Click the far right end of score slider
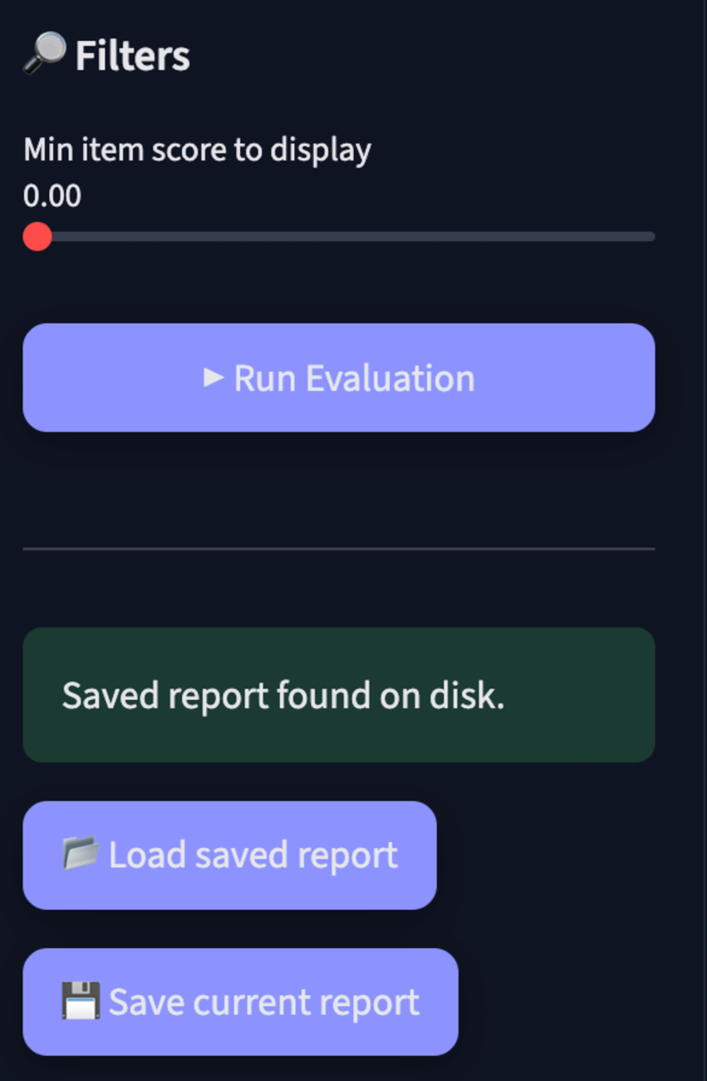The width and height of the screenshot is (707, 1081). [653, 236]
